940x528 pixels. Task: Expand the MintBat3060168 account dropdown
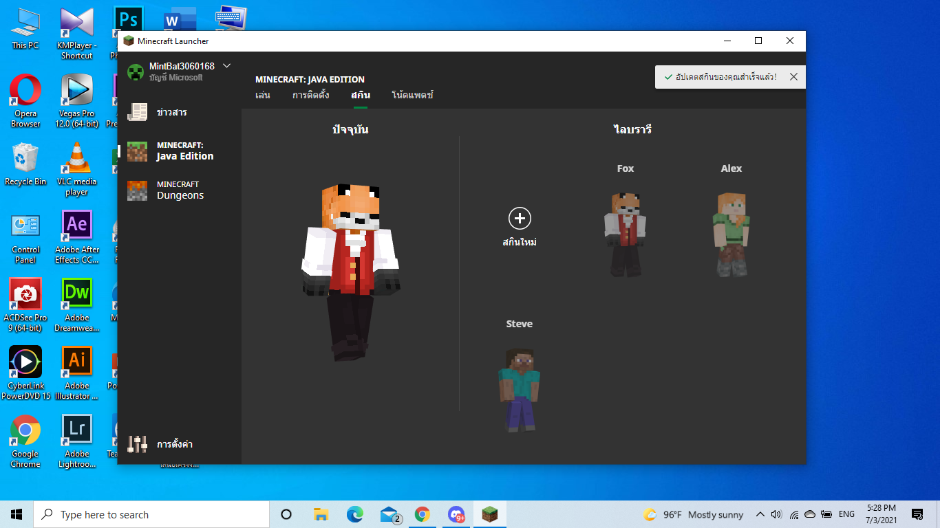point(226,66)
